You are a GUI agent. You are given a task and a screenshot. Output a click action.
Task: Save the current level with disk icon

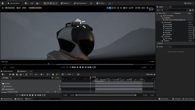pyautogui.click(x=3, y=3)
